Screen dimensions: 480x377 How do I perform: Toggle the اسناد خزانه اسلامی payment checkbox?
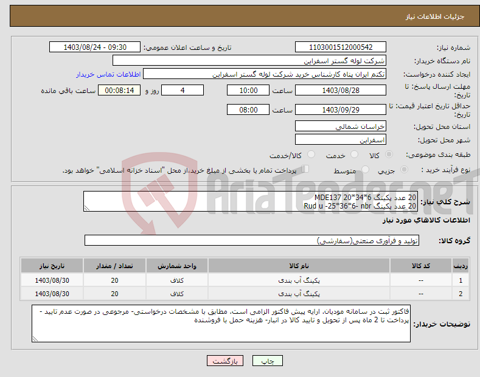tap(305, 169)
